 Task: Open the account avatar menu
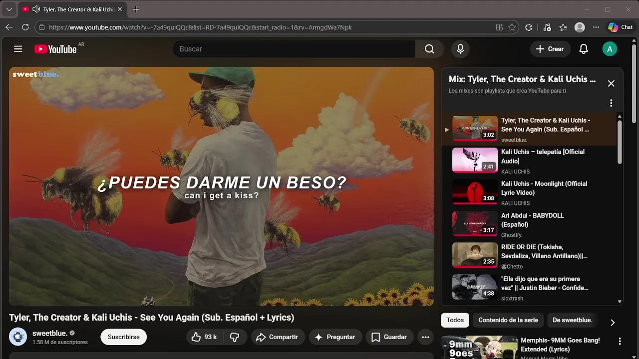click(x=610, y=49)
